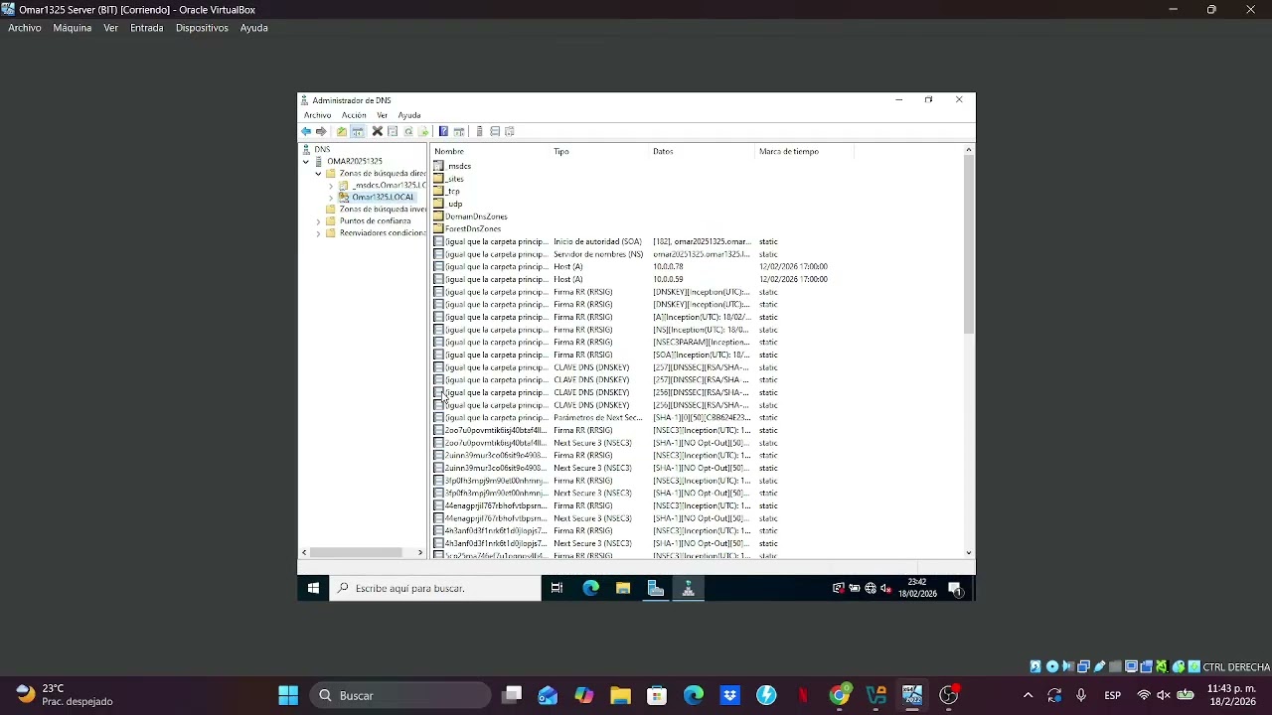Expand the Puntos de confianza node

pos(318,221)
